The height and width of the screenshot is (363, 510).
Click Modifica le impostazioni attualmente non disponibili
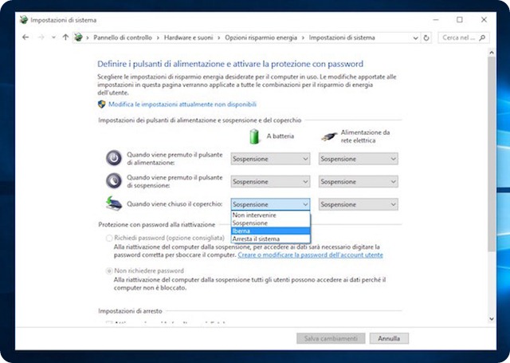coord(182,105)
